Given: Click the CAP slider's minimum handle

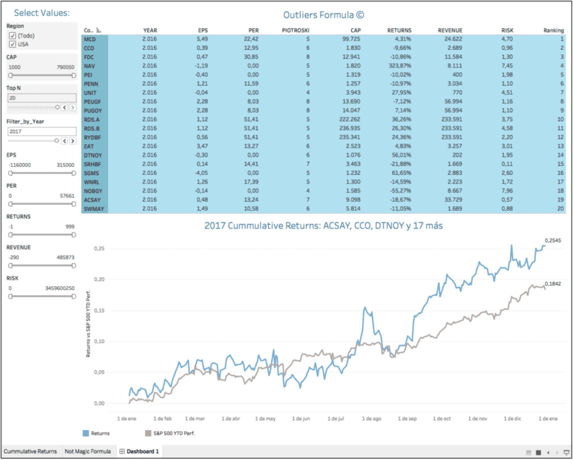Looking at the screenshot, I should pos(10,76).
